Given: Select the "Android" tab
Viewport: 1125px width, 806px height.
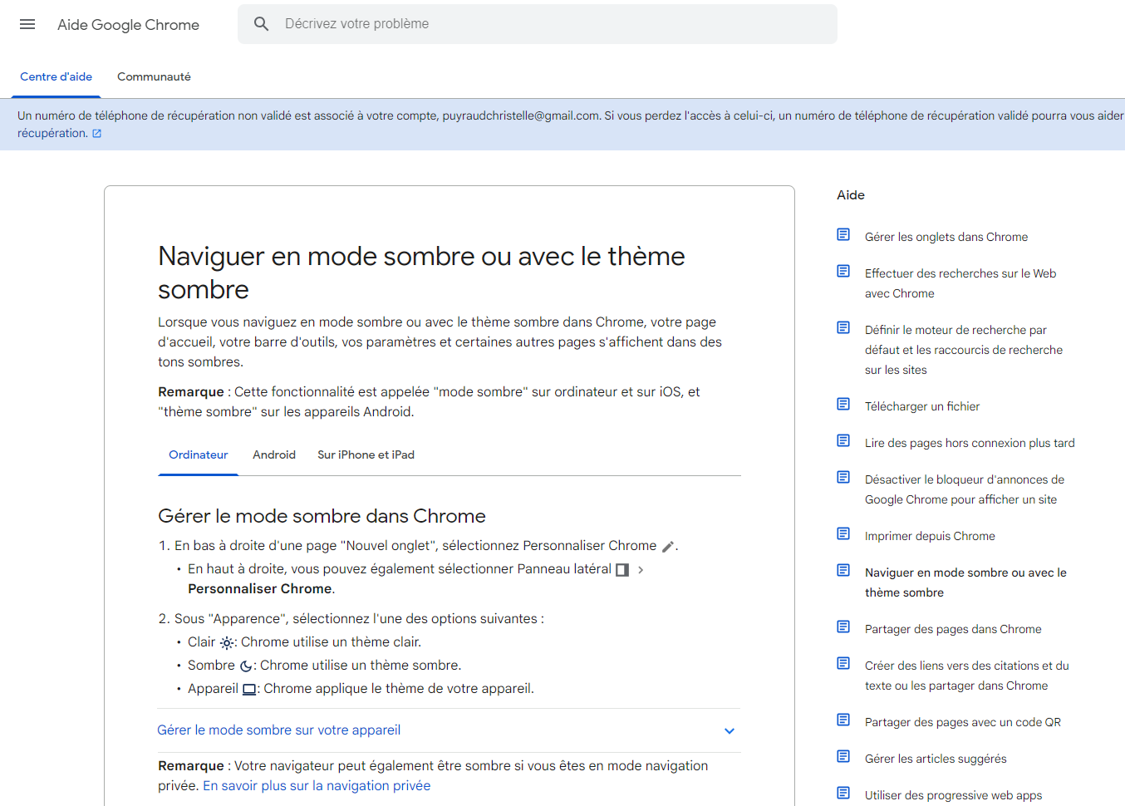Looking at the screenshot, I should (274, 455).
